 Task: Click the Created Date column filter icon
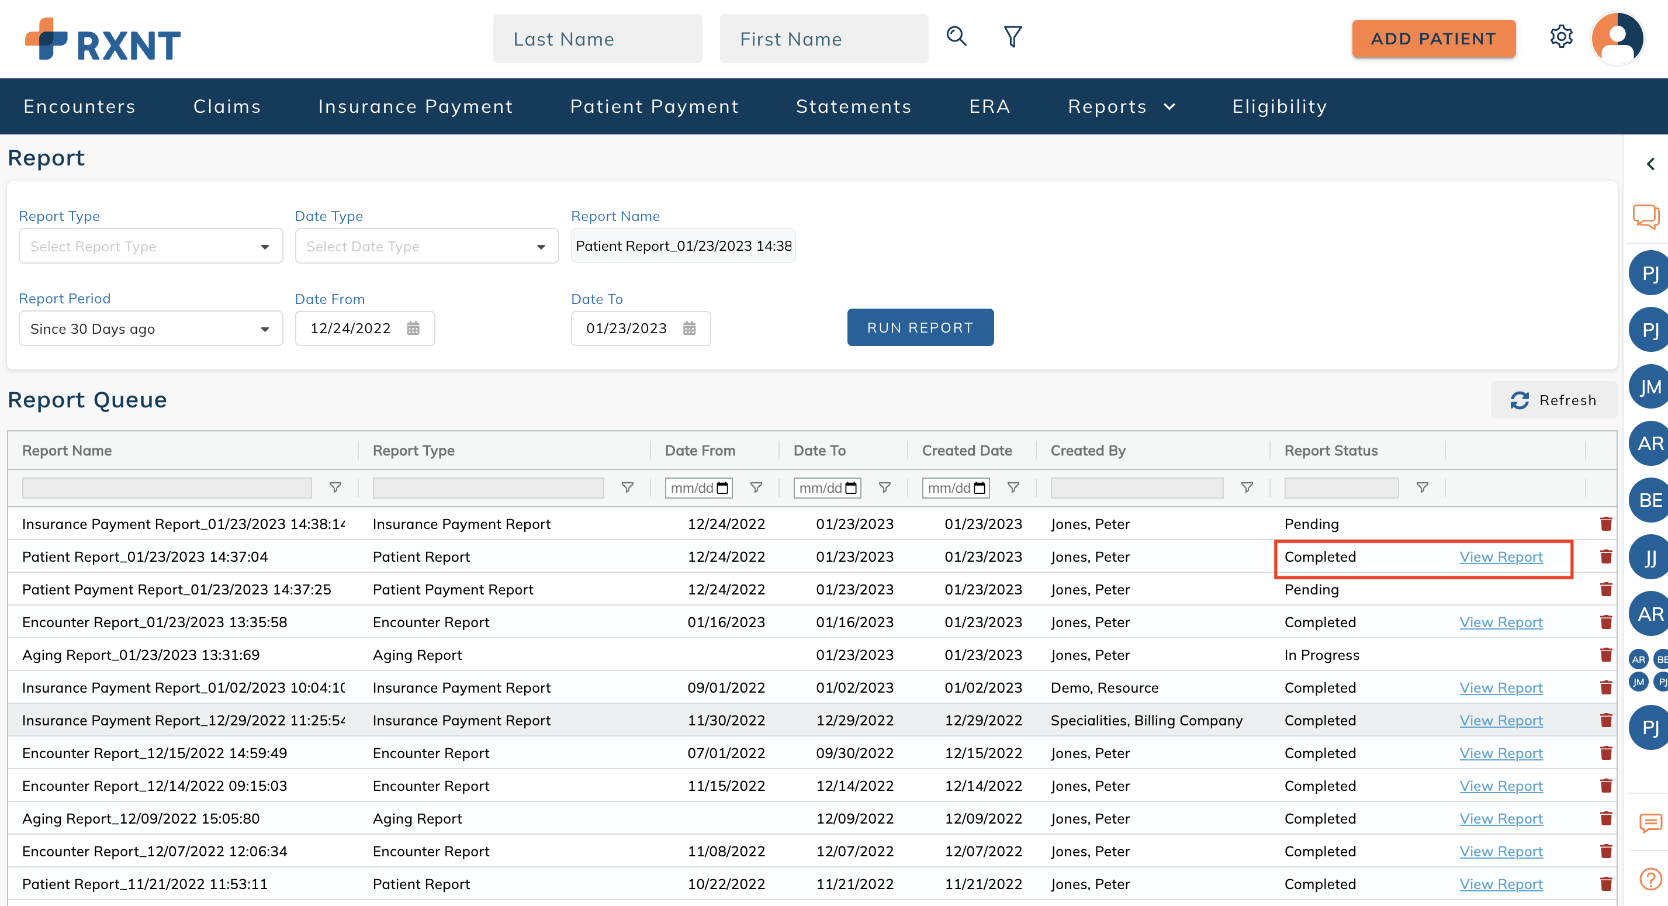tap(1013, 487)
